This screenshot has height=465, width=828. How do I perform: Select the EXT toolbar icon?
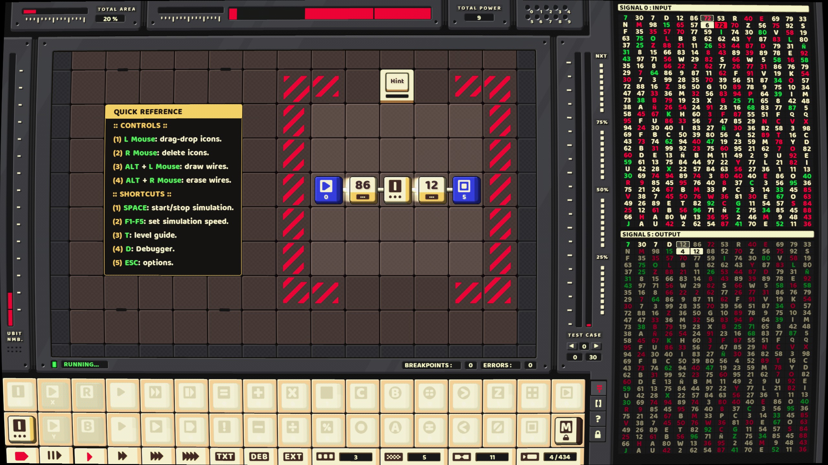[293, 457]
